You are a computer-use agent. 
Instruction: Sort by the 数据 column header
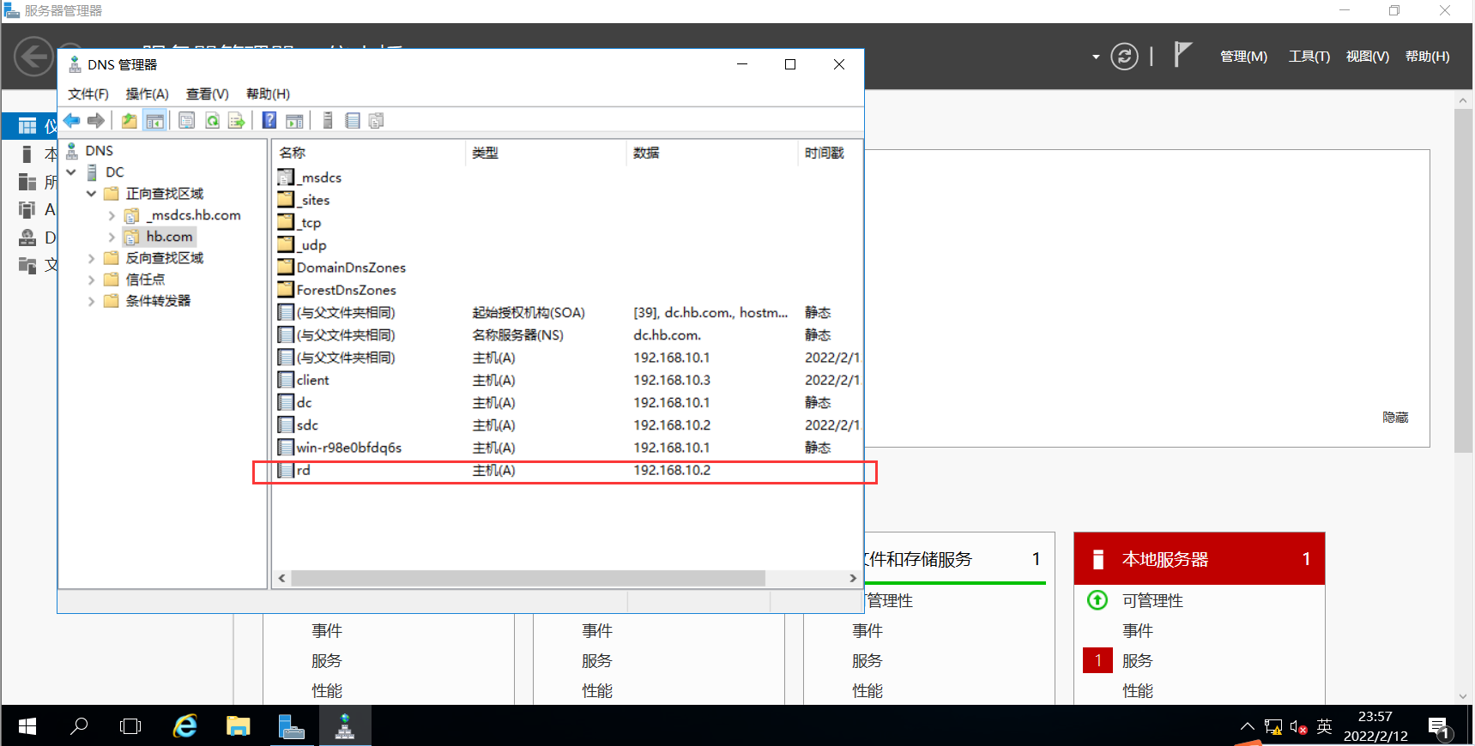click(x=712, y=153)
